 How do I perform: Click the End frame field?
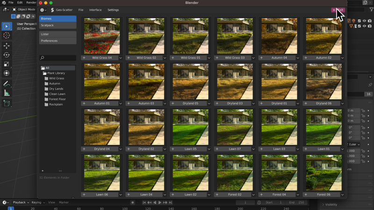point(296,203)
